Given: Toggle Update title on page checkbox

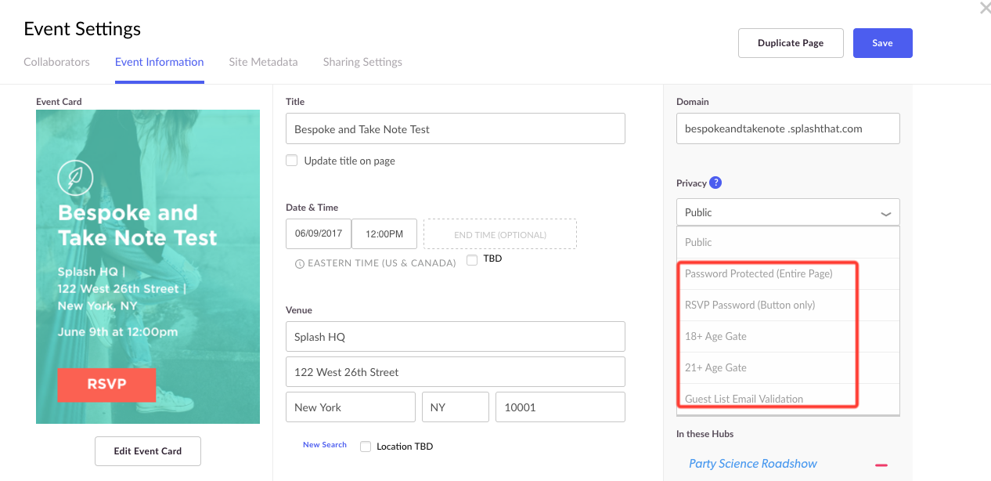Looking at the screenshot, I should pyautogui.click(x=292, y=161).
